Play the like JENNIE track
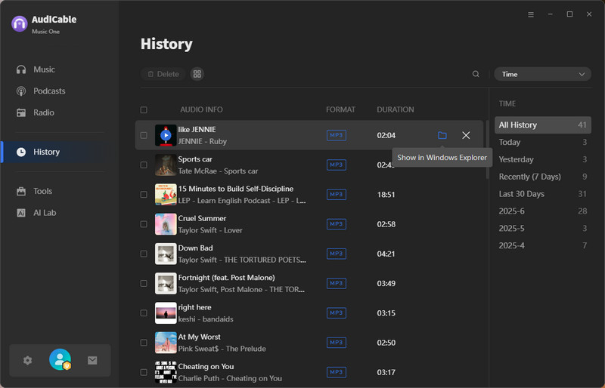The image size is (605, 388). 166,135
